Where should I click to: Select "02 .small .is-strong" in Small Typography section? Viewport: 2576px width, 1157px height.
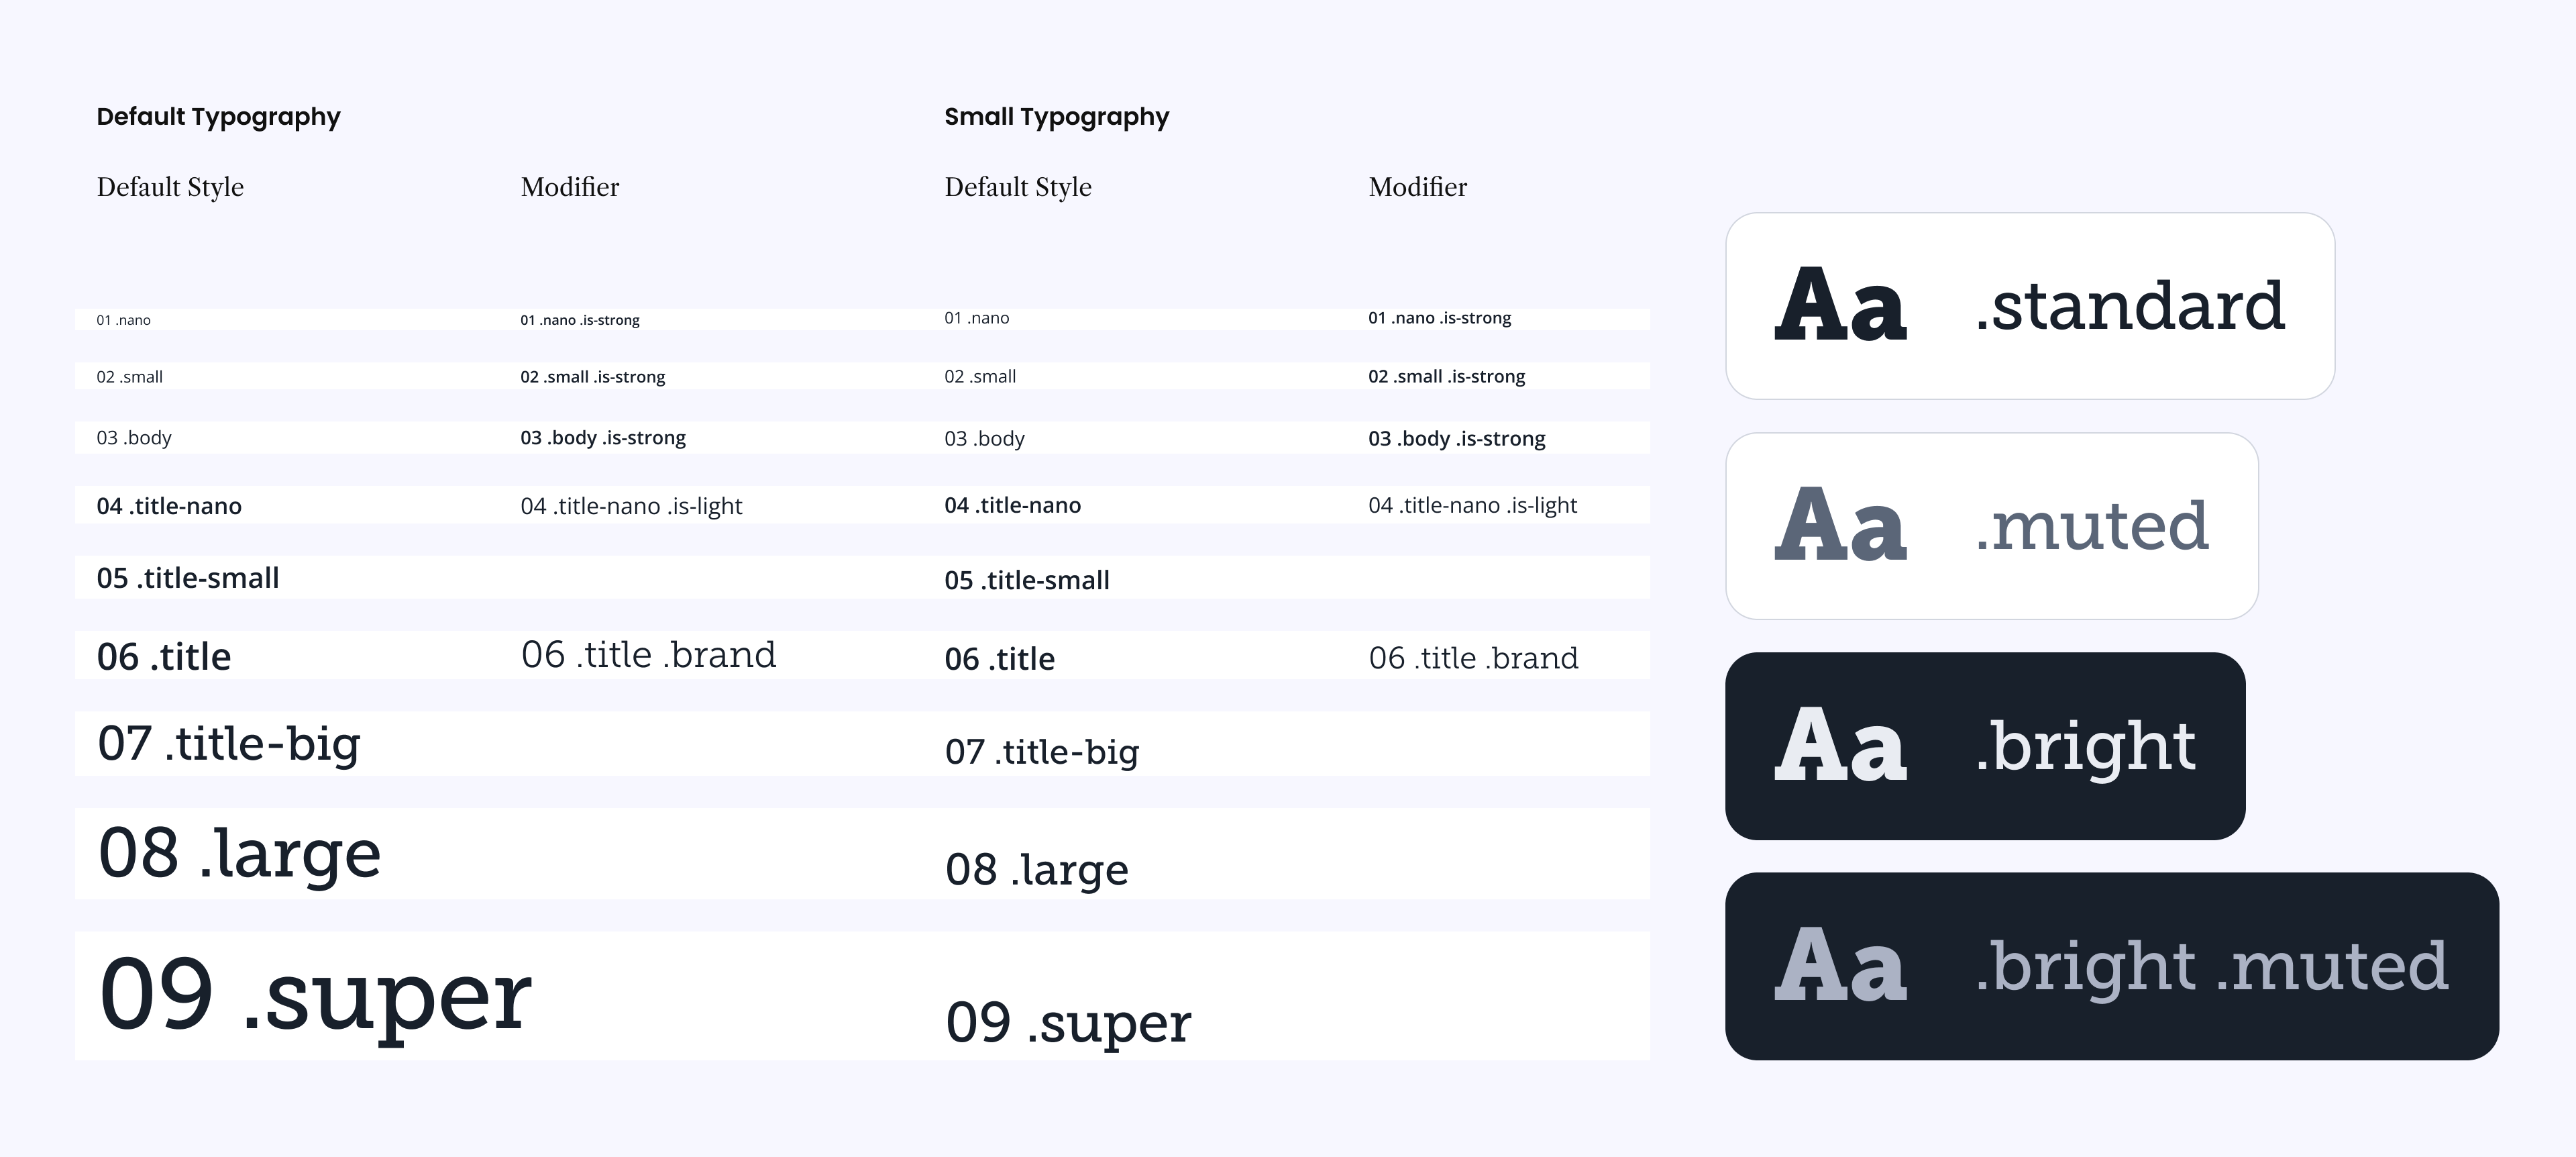[x=1447, y=377]
